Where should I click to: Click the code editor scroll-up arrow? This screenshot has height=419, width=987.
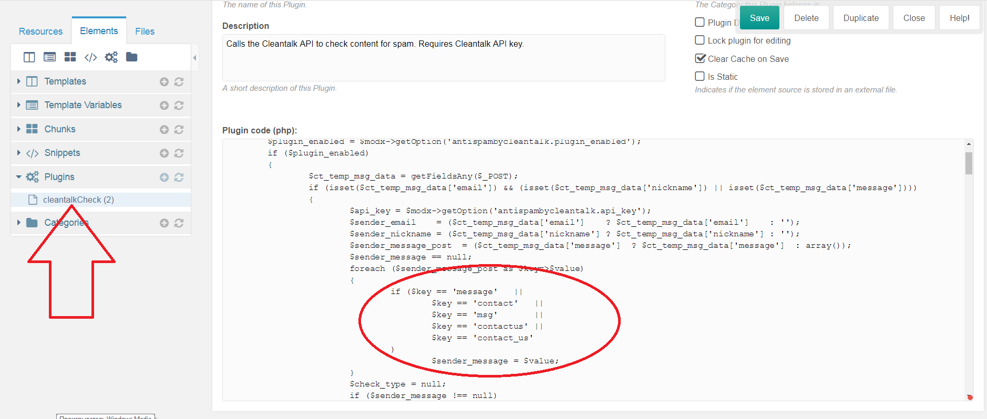(x=969, y=144)
